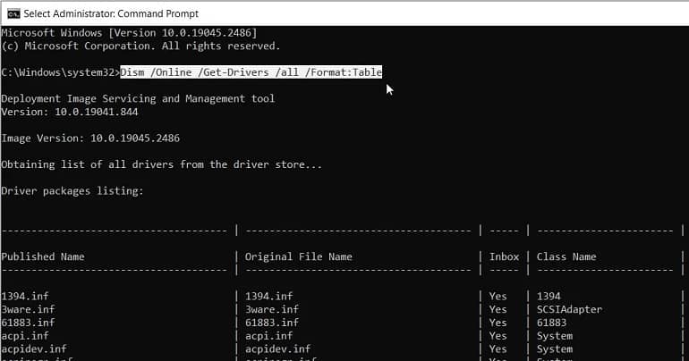
Task: Click the SCSIAdapter class name
Action: 569,309
